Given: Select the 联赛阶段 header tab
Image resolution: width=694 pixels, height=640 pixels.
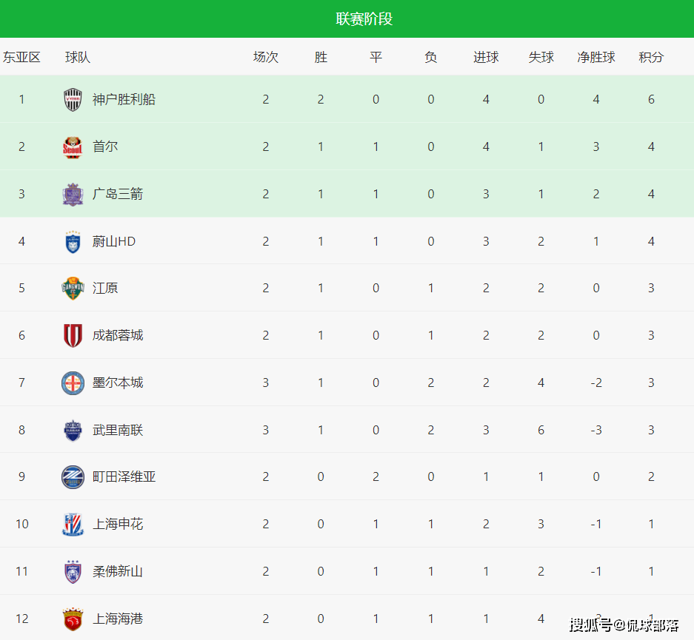Looking at the screenshot, I should 364,19.
